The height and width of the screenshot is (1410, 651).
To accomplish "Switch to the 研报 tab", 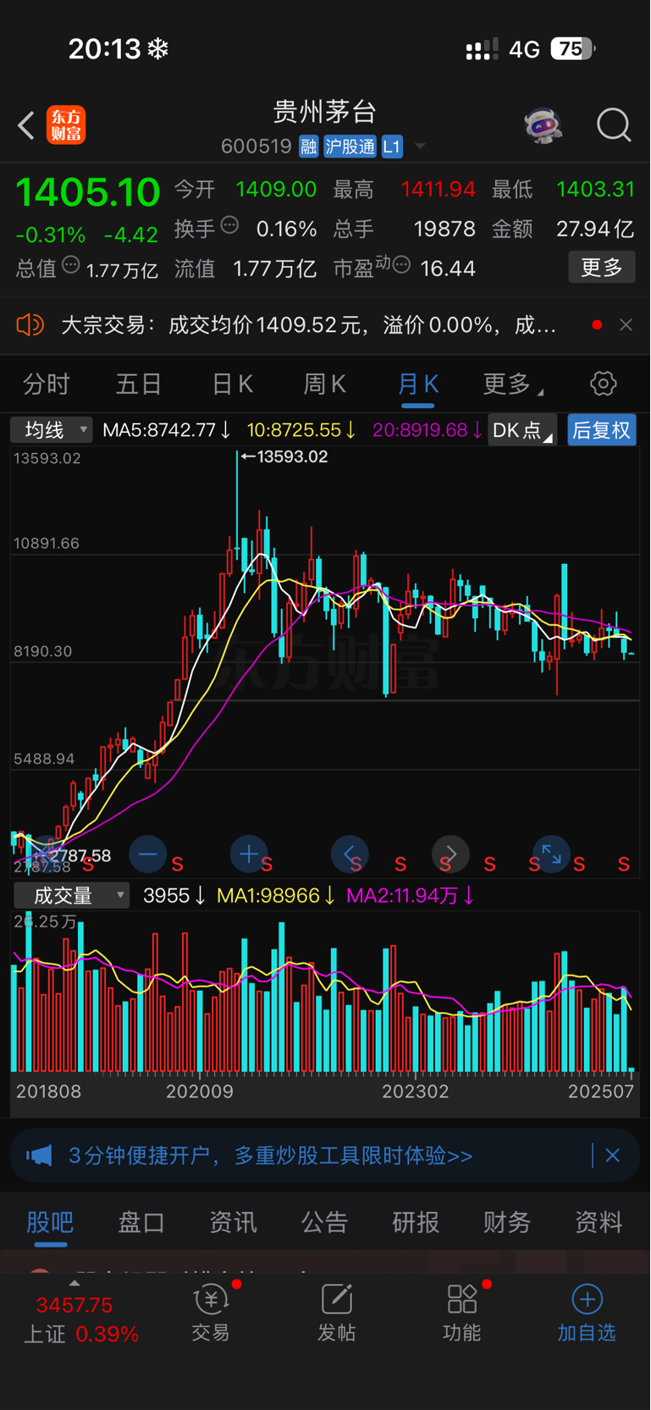I will coord(416,1222).
